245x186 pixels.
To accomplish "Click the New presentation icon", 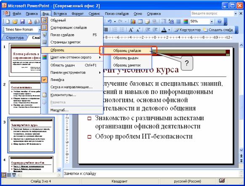I will tap(8, 22).
